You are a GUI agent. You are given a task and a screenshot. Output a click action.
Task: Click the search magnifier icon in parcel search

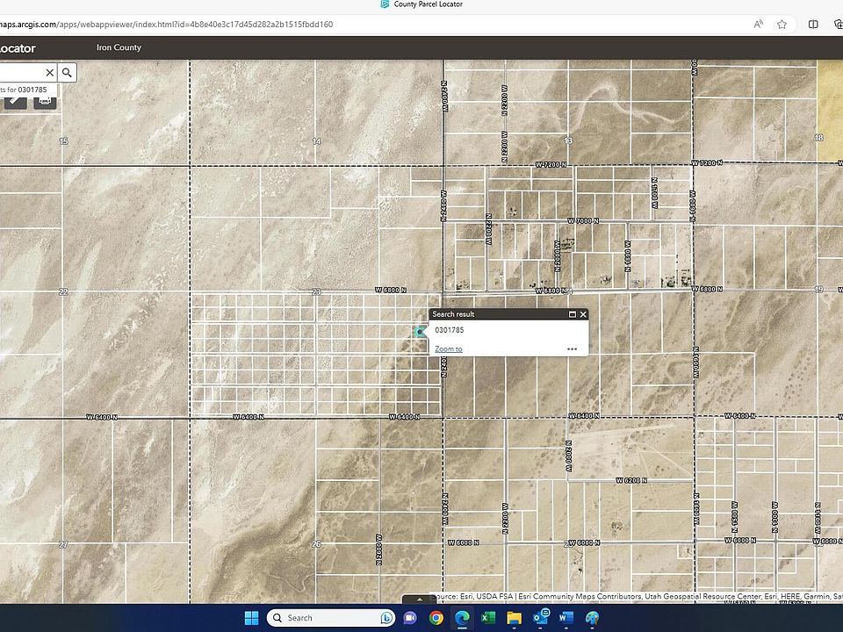(x=68, y=72)
